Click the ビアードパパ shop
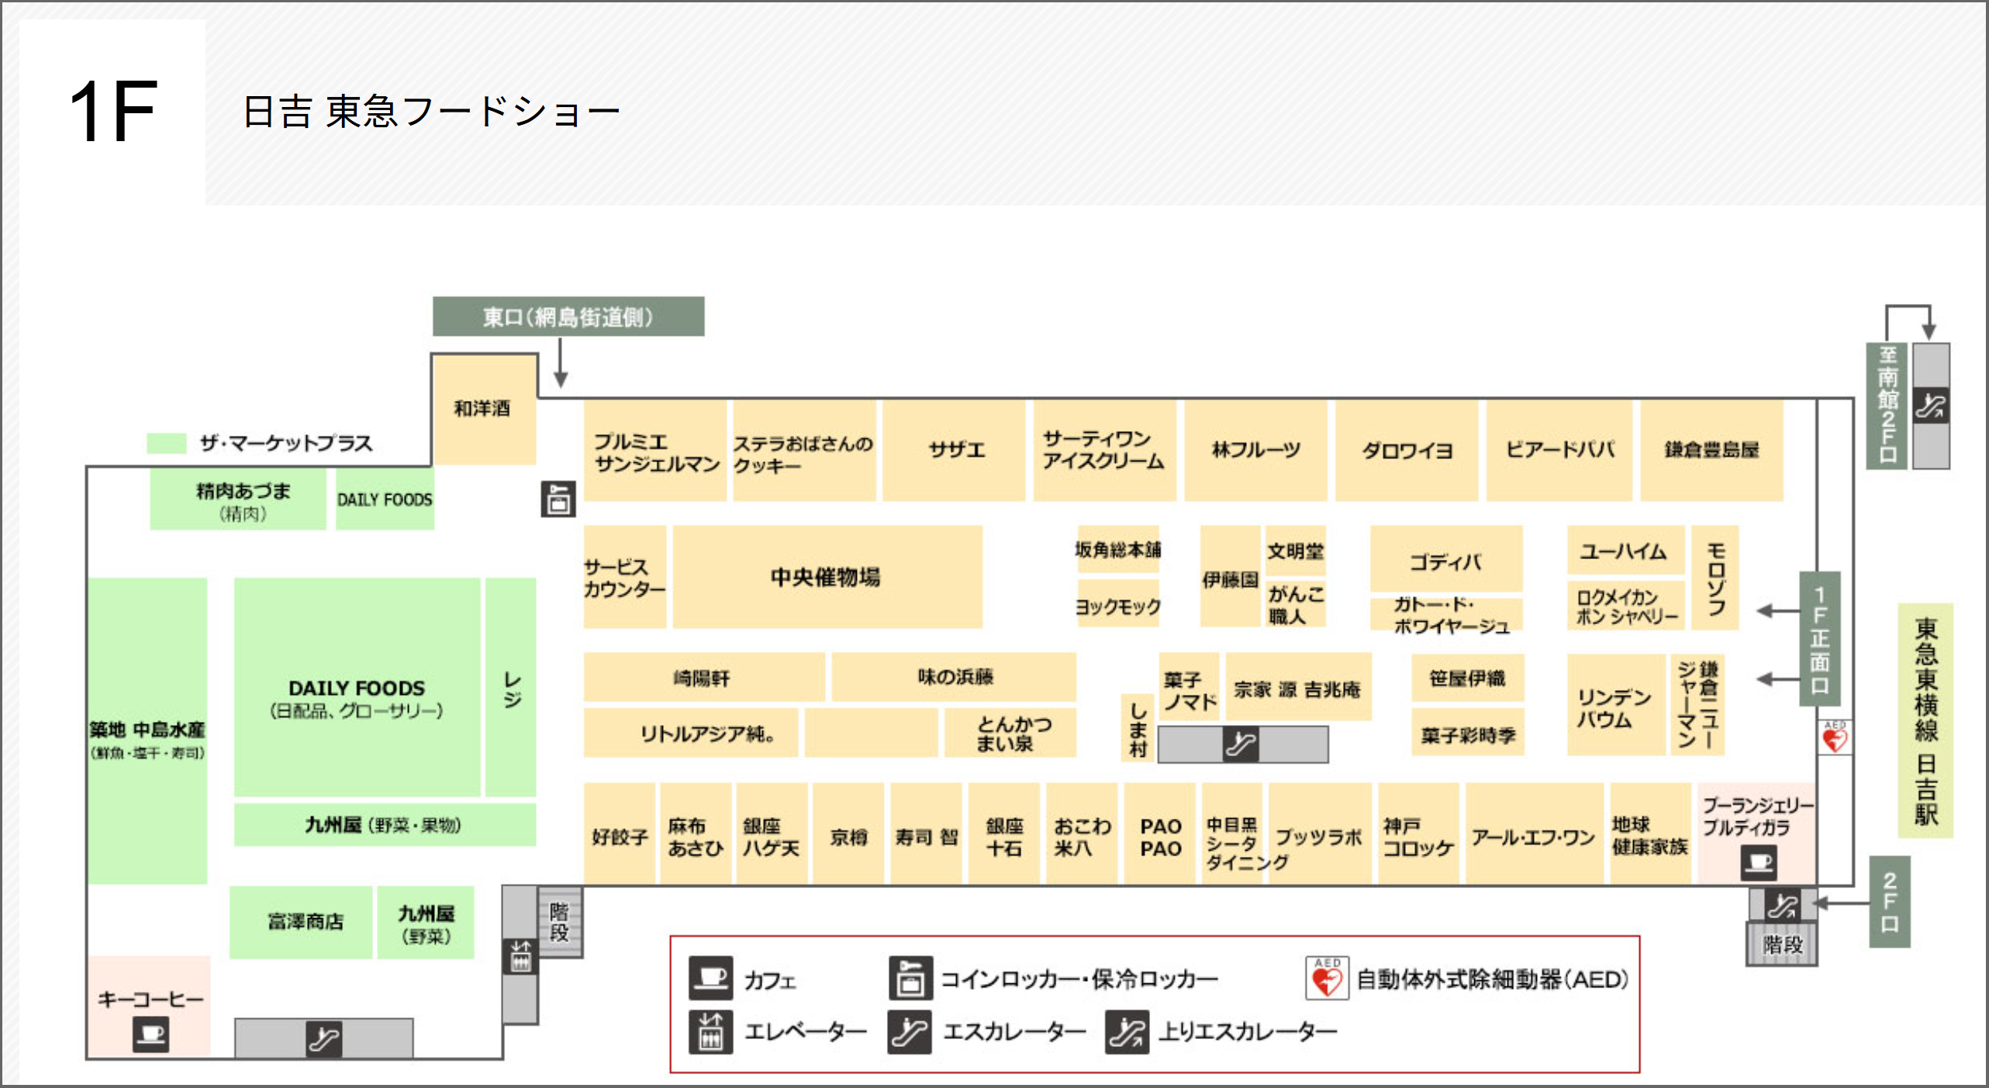This screenshot has width=1989, height=1088. tap(1559, 451)
